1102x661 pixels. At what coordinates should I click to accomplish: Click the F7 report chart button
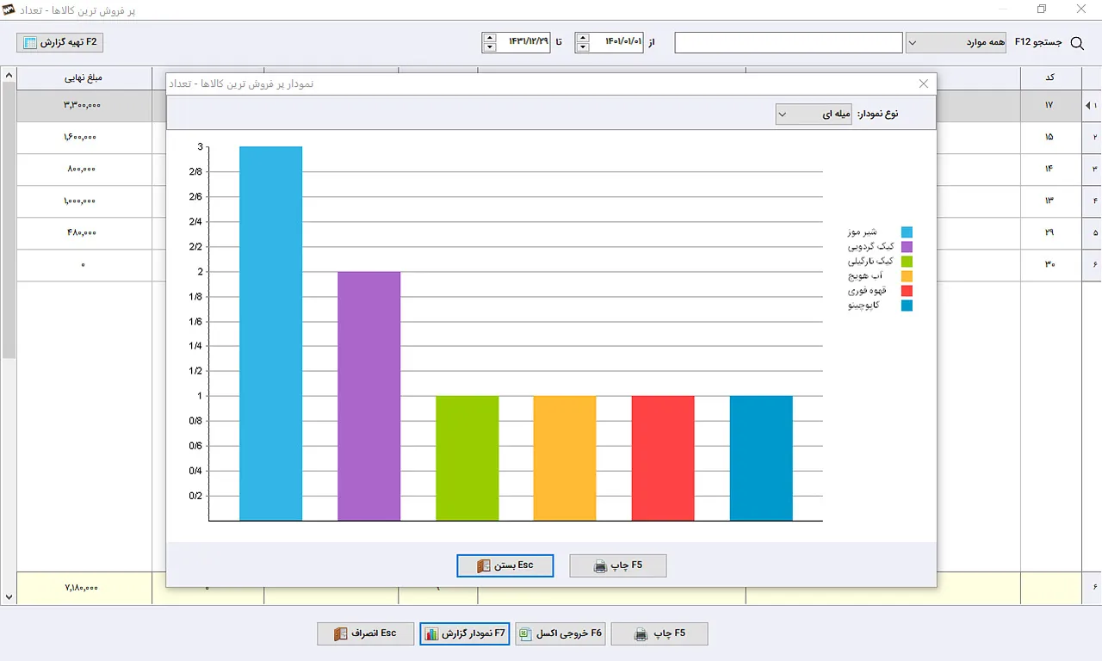(465, 633)
